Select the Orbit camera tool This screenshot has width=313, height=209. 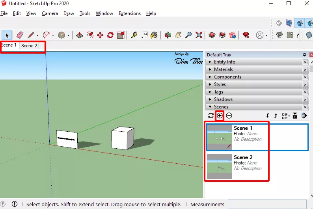click(x=168, y=35)
